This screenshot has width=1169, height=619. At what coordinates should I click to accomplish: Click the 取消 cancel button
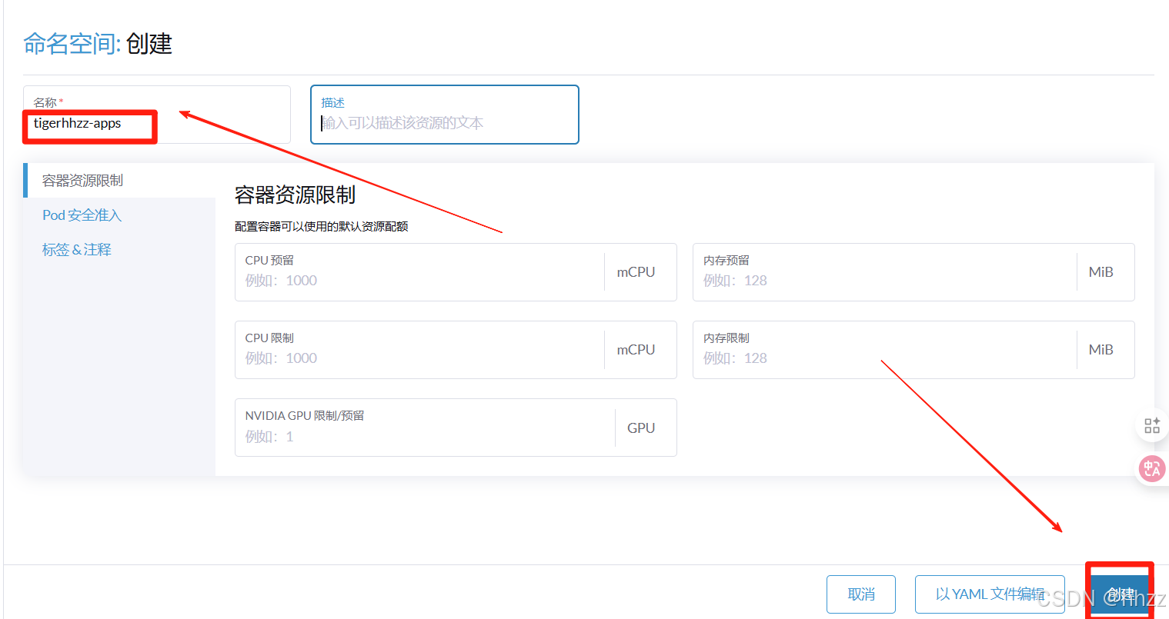click(861, 594)
